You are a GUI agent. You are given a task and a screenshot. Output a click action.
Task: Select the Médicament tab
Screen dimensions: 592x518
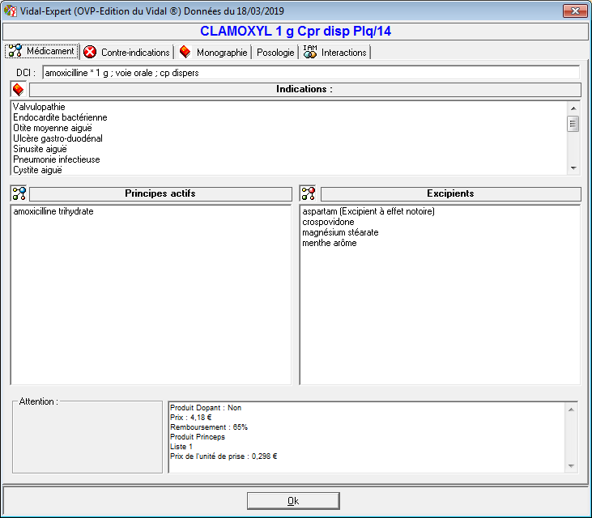click(42, 51)
